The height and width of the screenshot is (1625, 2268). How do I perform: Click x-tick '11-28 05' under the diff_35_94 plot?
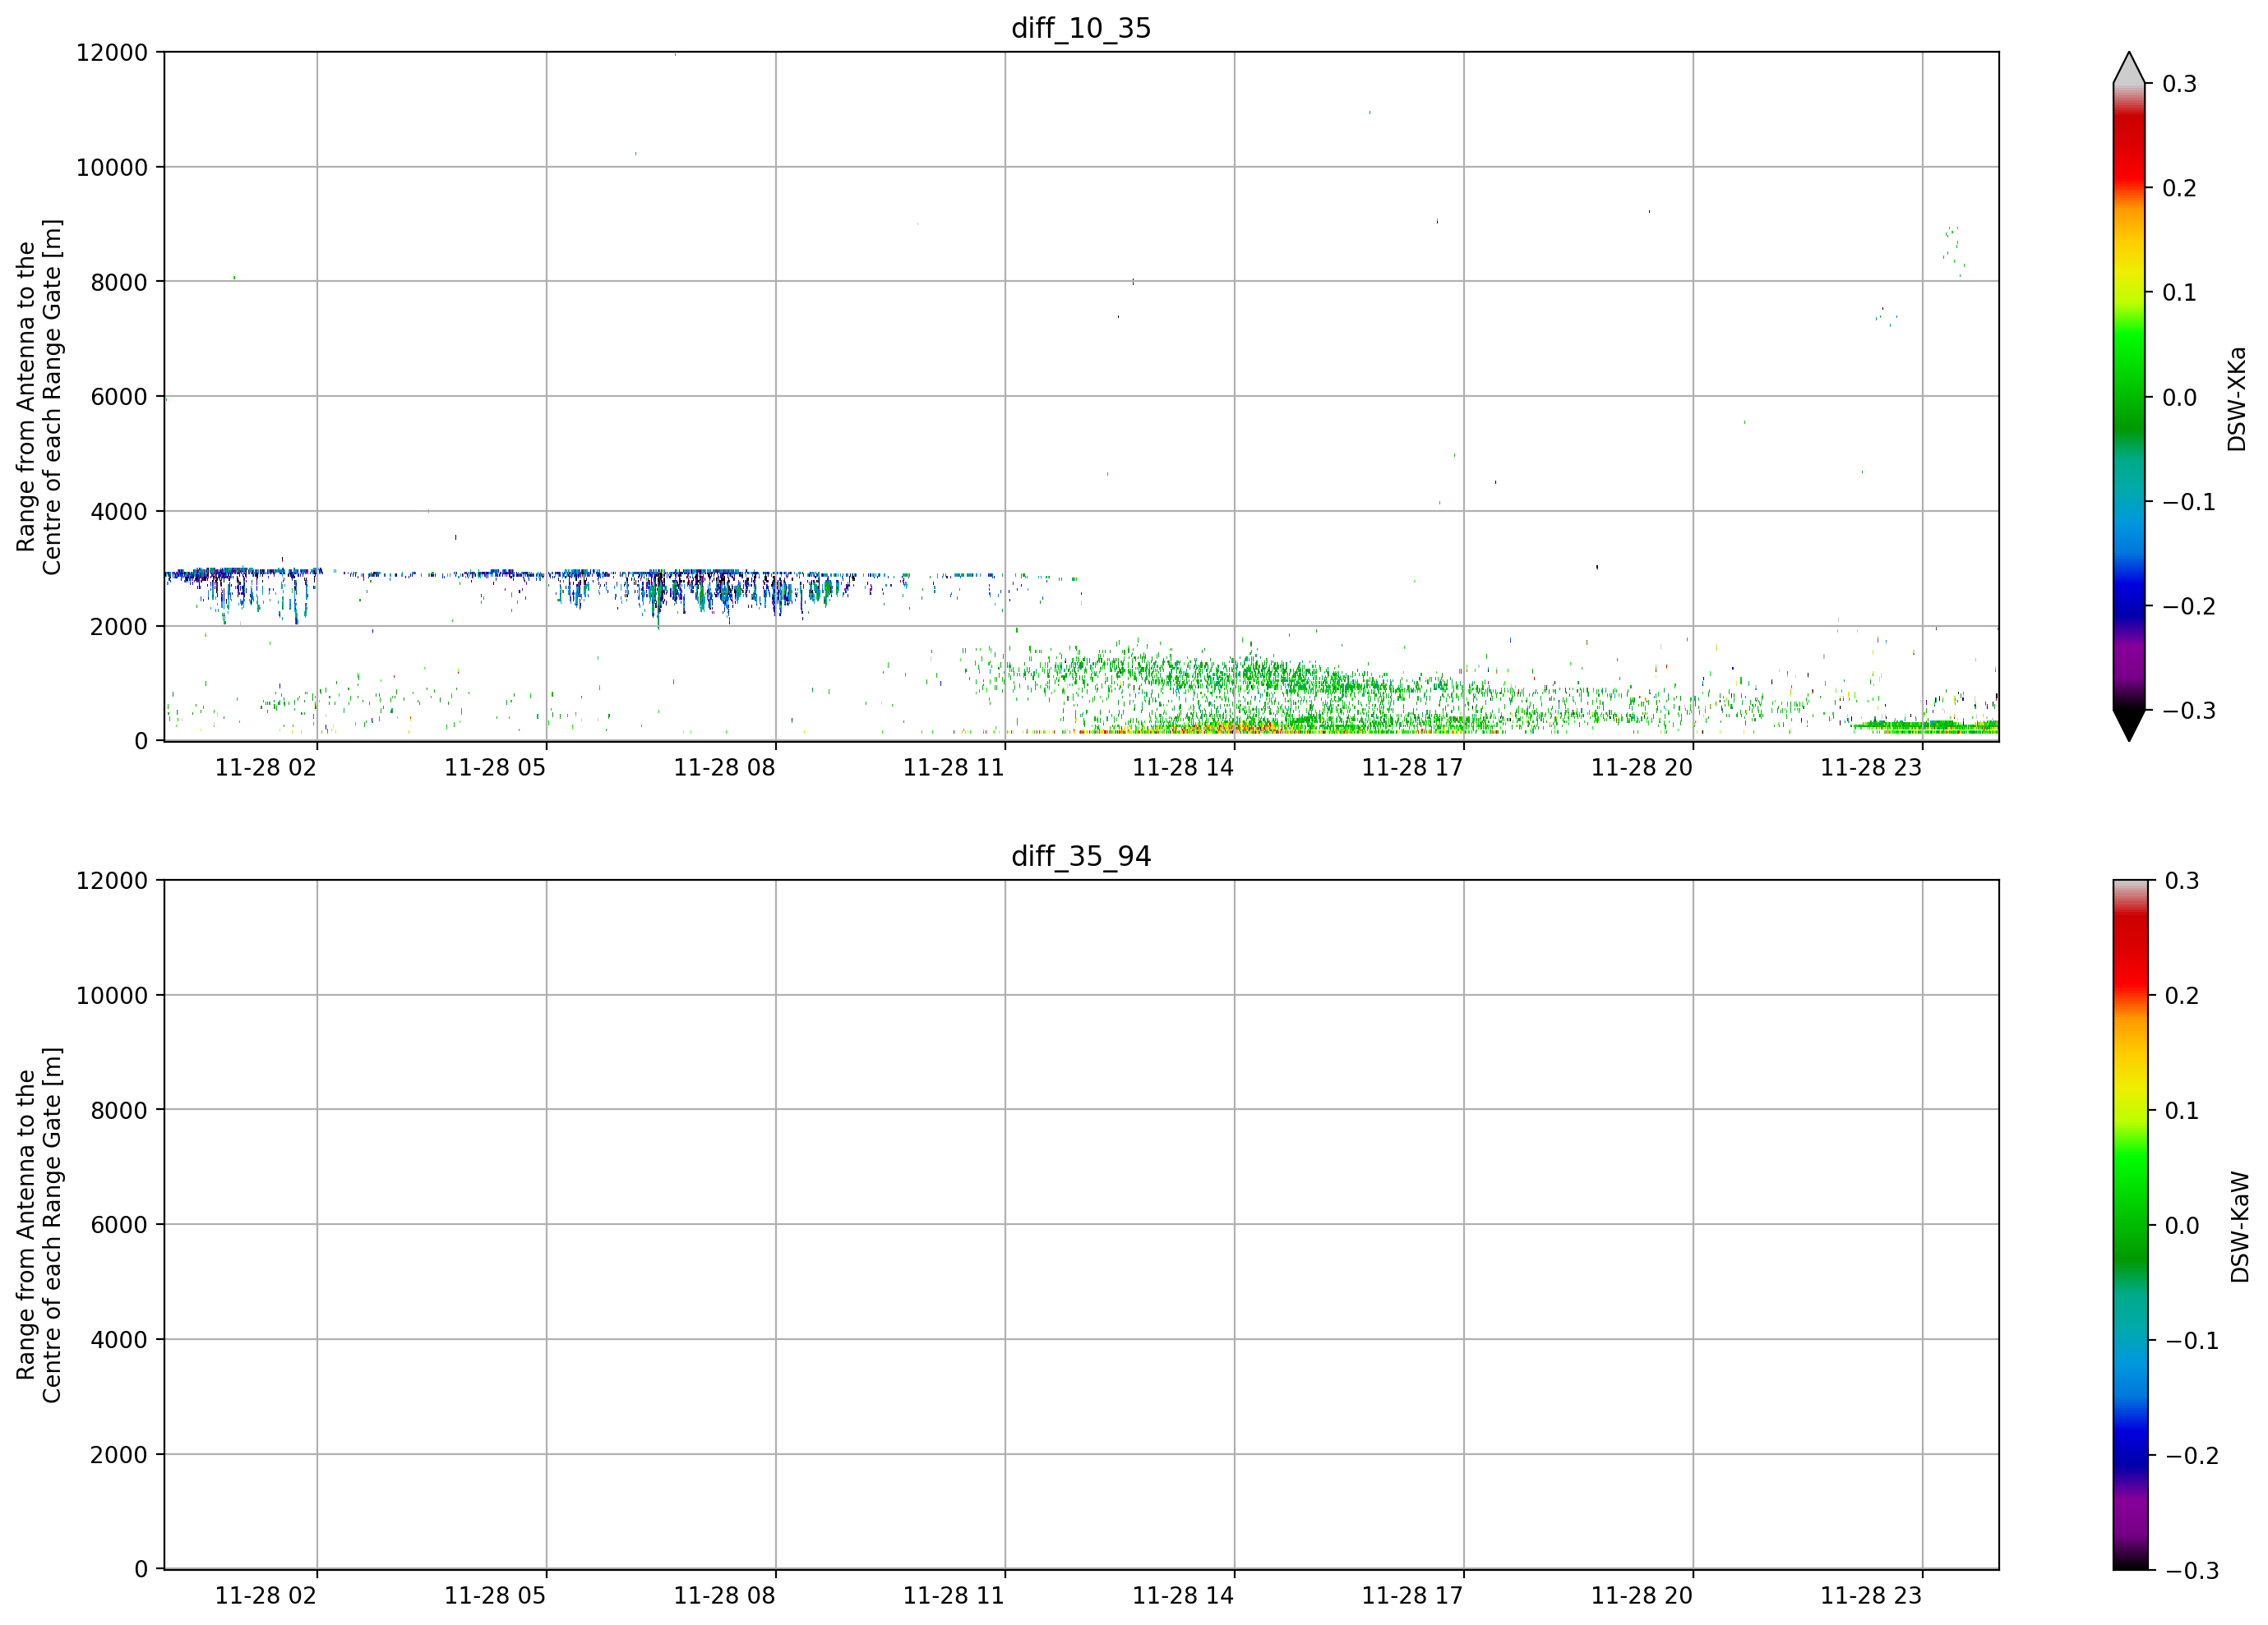(x=495, y=1596)
